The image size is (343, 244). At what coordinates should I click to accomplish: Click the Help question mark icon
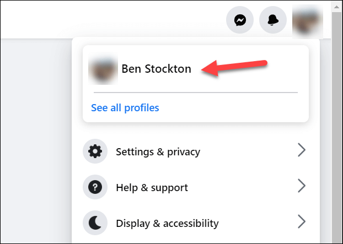coord(95,187)
